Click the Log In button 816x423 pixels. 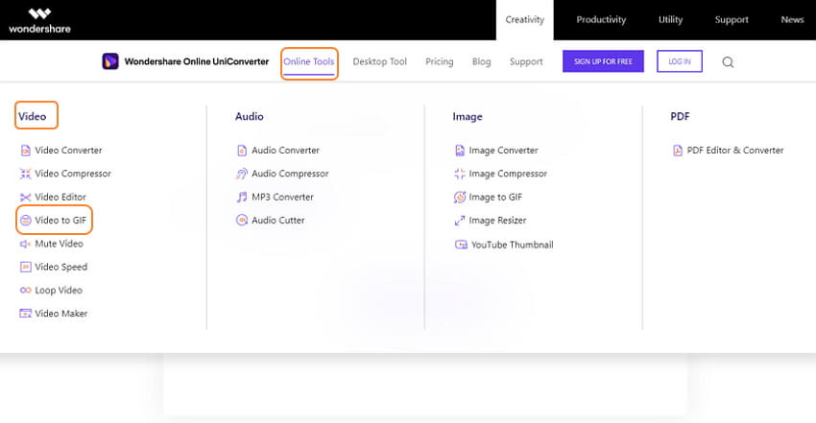[x=679, y=61]
